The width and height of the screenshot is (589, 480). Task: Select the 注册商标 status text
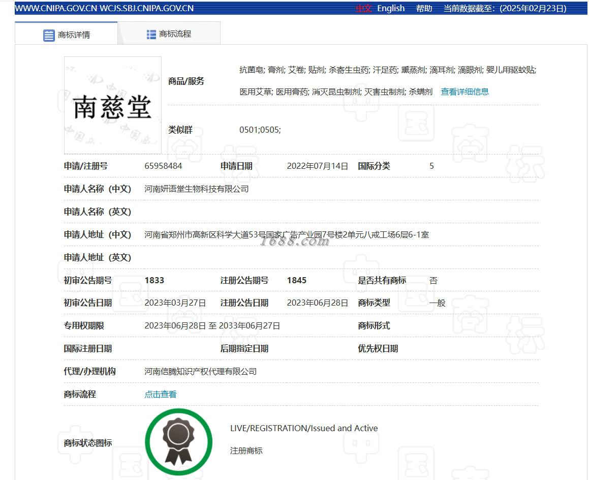click(246, 451)
